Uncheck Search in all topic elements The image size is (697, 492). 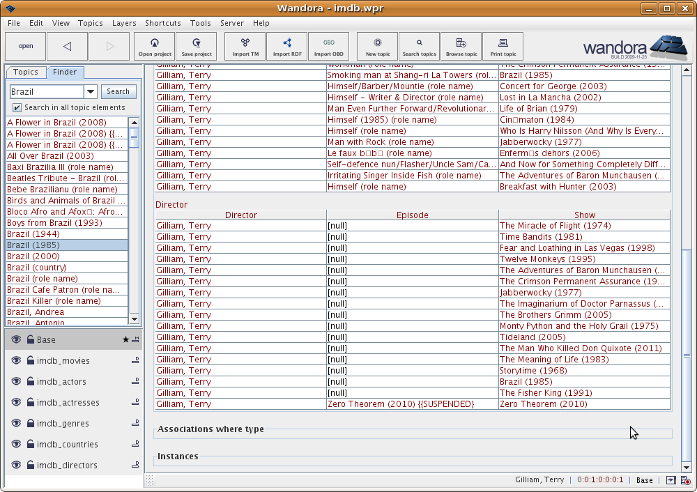[17, 108]
